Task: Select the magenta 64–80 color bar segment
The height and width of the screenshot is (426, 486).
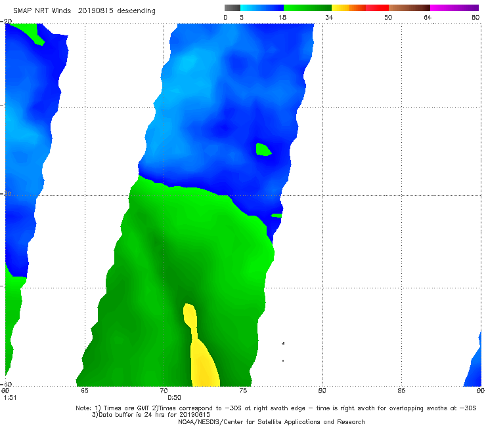Action: 454,8
